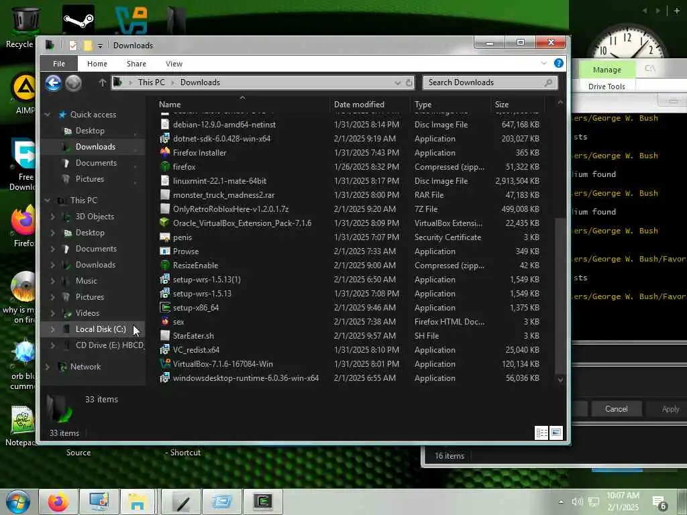Open Customize Quick Access Toolbar dropdown

pos(100,46)
